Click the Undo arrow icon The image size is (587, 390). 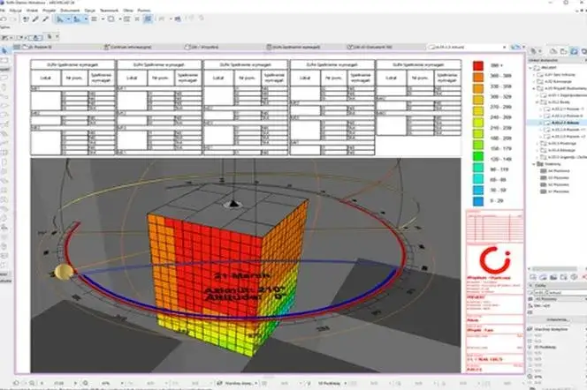[4, 19]
